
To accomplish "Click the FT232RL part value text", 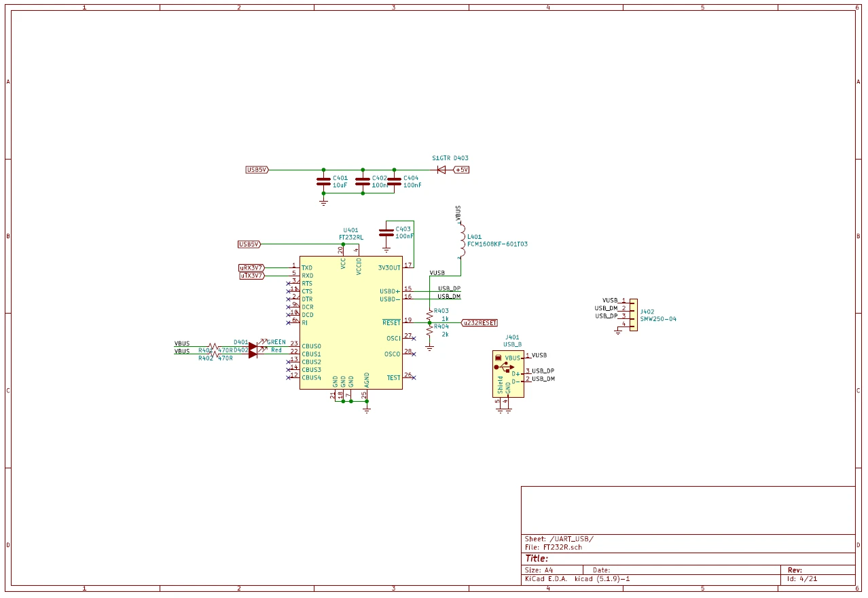I will 351,238.
